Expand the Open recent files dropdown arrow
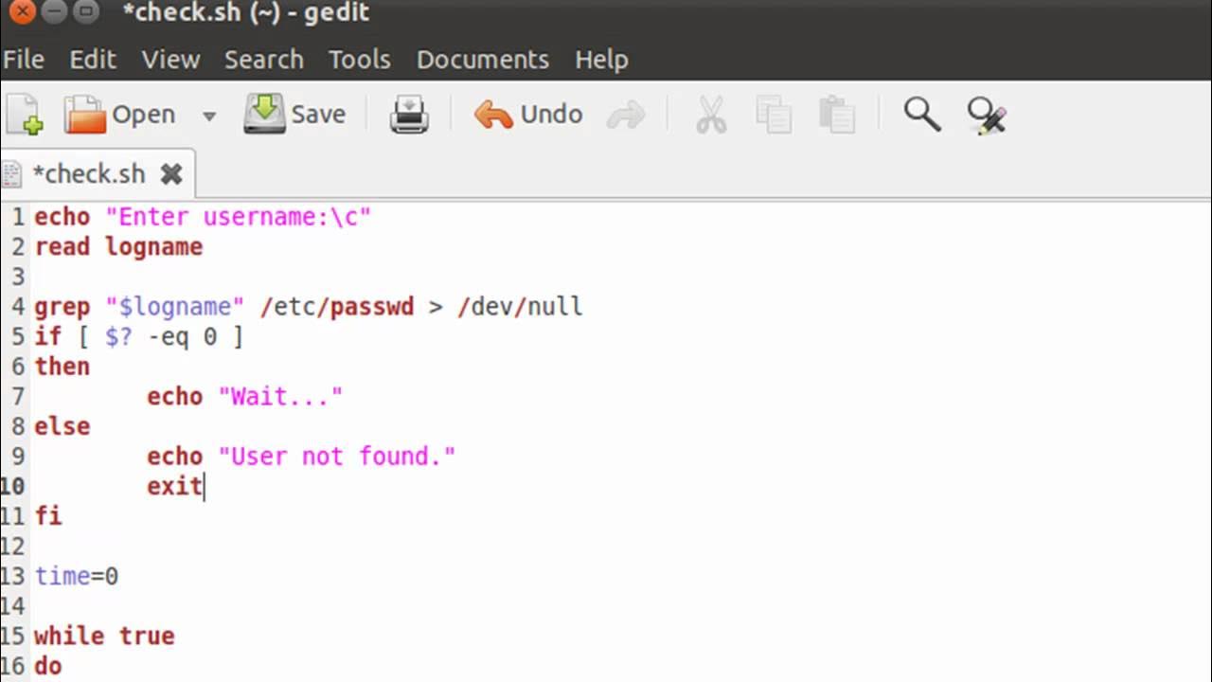This screenshot has width=1212, height=682. pyautogui.click(x=208, y=116)
